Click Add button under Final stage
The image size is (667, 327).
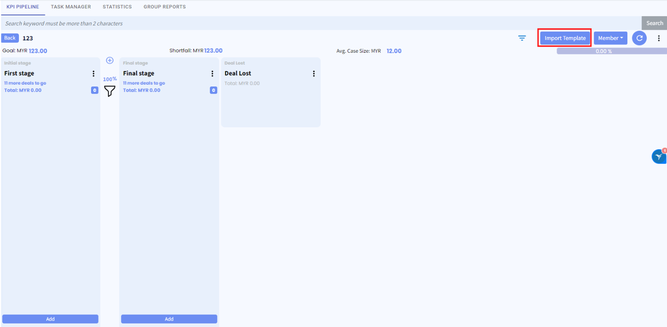click(169, 319)
